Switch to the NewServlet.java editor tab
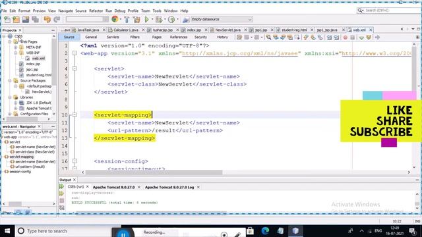 227,30
